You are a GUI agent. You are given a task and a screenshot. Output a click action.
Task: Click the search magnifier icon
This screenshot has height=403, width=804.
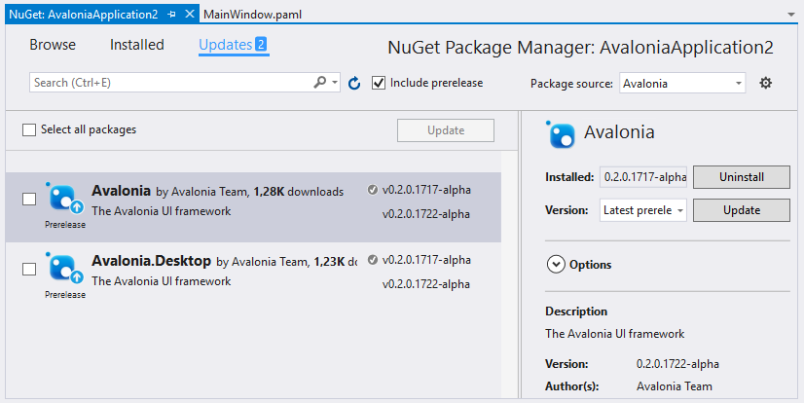point(320,82)
